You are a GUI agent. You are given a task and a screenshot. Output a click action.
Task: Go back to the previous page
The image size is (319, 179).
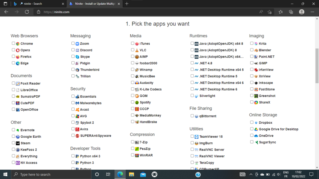pos(6,12)
